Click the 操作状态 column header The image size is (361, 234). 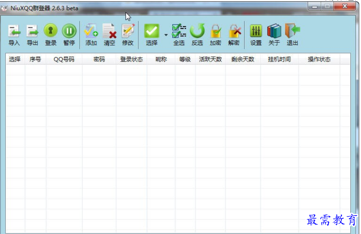[x=319, y=59]
